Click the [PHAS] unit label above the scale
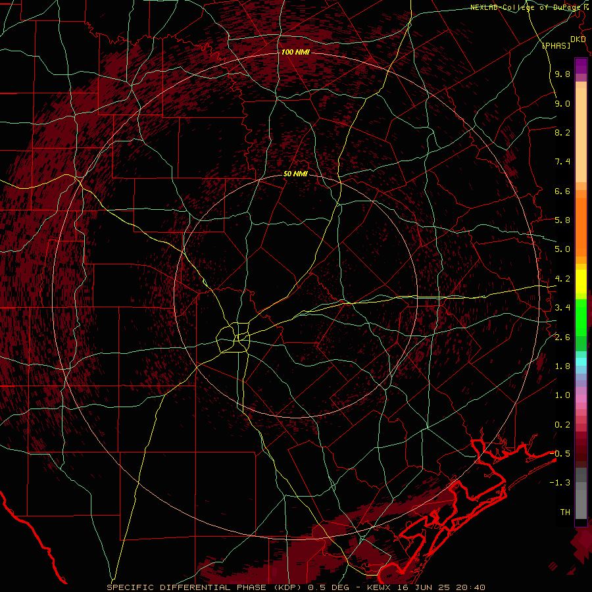Image resolution: width=592 pixels, height=592 pixels. point(556,45)
